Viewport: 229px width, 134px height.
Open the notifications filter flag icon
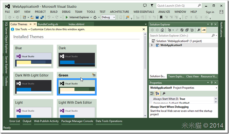tap(152, 5)
